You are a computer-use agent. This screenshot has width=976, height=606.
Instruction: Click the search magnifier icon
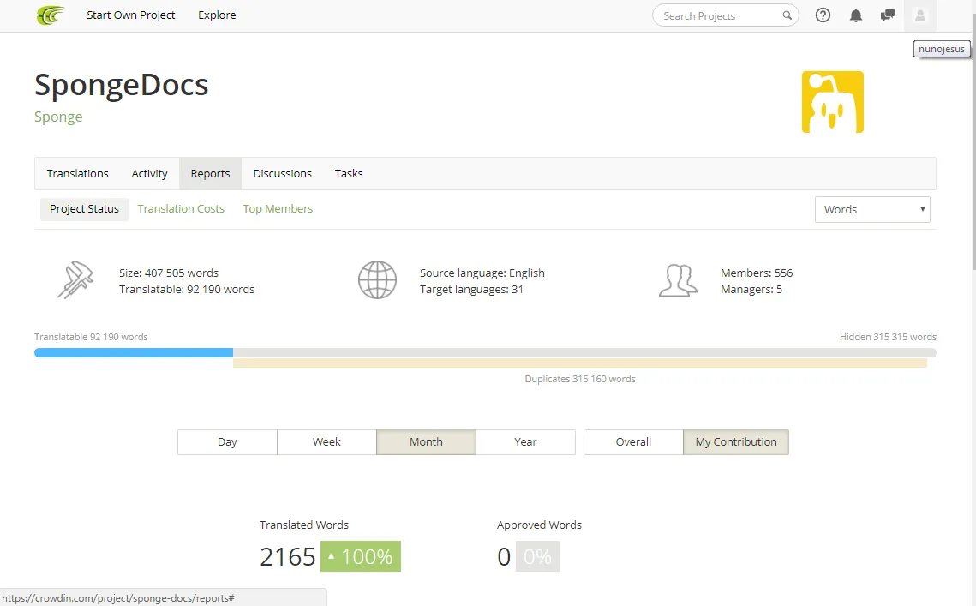787,15
